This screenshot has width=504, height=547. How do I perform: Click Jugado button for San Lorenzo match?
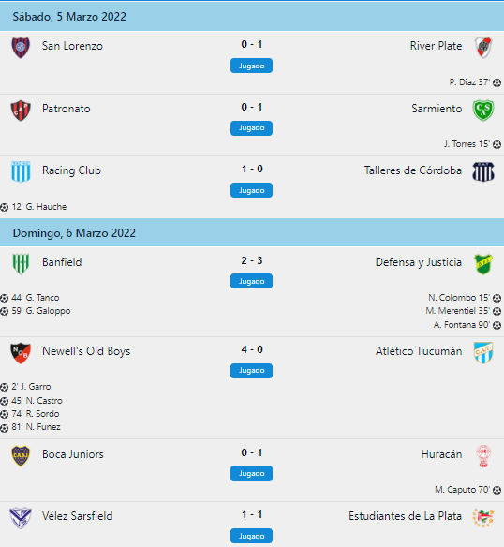click(x=251, y=66)
